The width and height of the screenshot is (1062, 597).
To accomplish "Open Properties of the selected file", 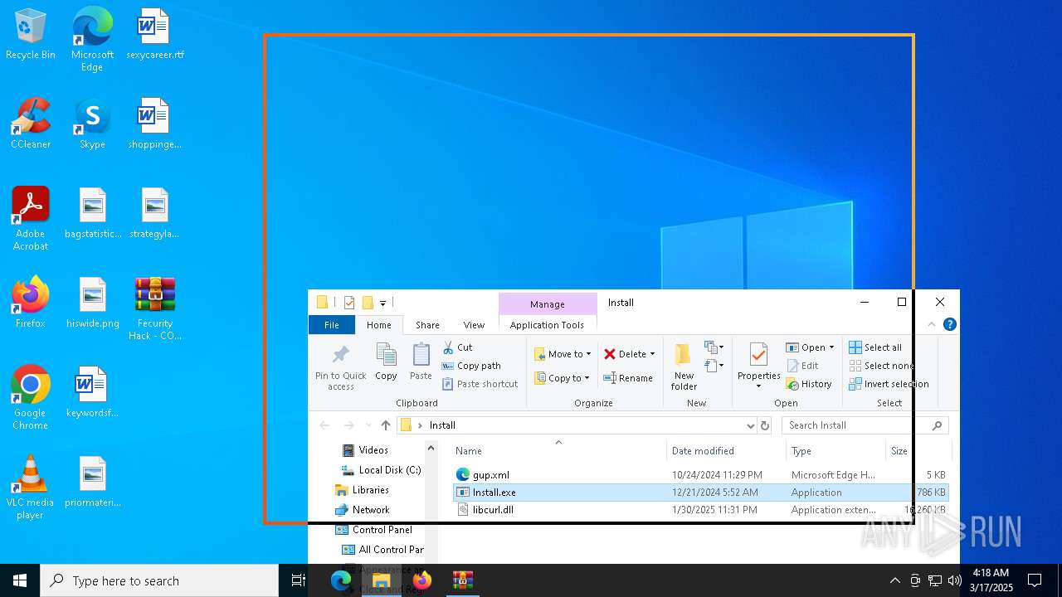I will click(758, 366).
